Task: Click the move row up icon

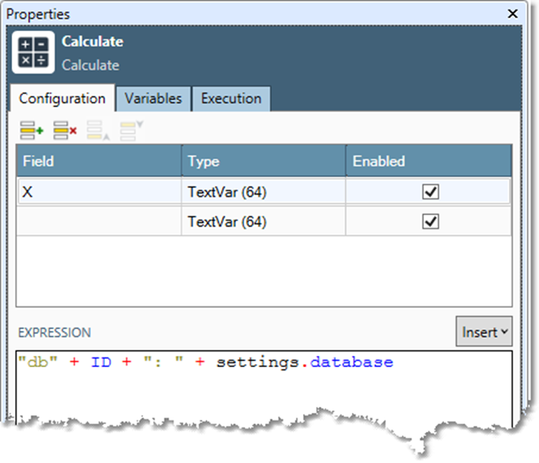Action: tap(97, 131)
